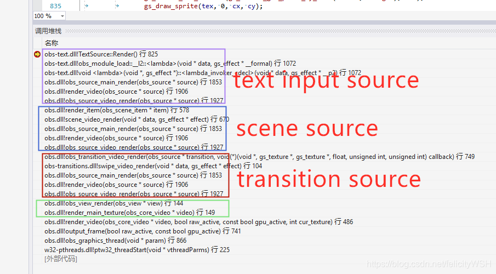
Task: Open the 100 % zoom dropdown
Action: pos(62,16)
